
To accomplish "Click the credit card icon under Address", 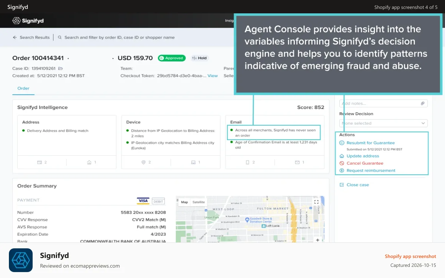I will [39, 162].
